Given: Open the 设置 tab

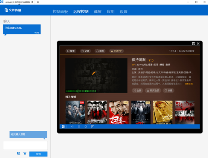Looking at the screenshot, I should tap(124, 12).
